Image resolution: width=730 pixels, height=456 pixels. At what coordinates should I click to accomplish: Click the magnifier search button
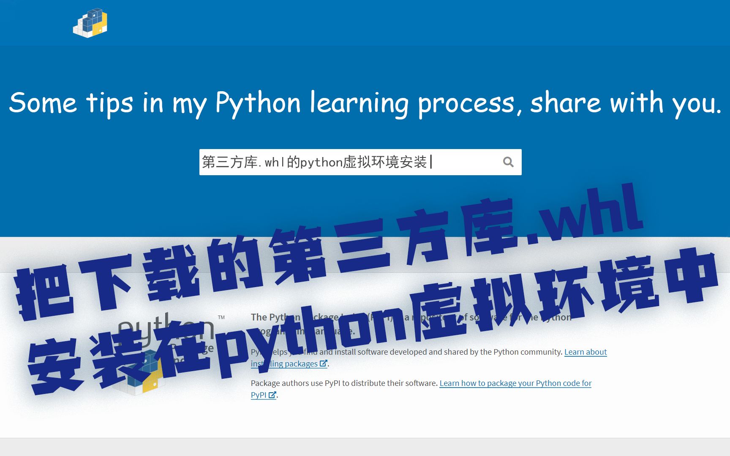click(508, 162)
